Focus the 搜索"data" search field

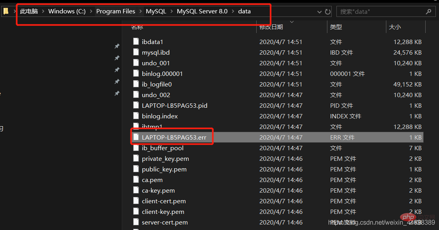382,12
